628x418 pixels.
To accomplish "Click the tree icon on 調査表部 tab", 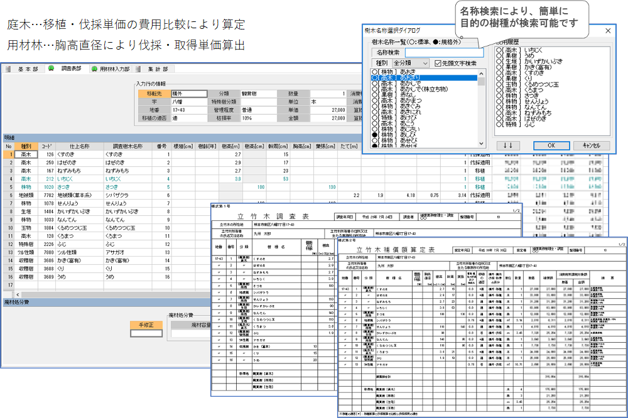I will (50, 68).
